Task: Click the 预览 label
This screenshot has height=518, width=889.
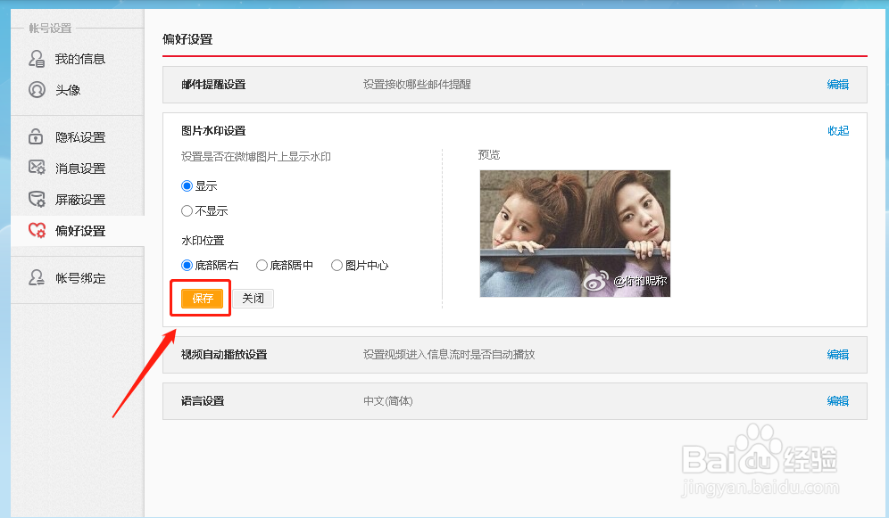Action: 489,154
